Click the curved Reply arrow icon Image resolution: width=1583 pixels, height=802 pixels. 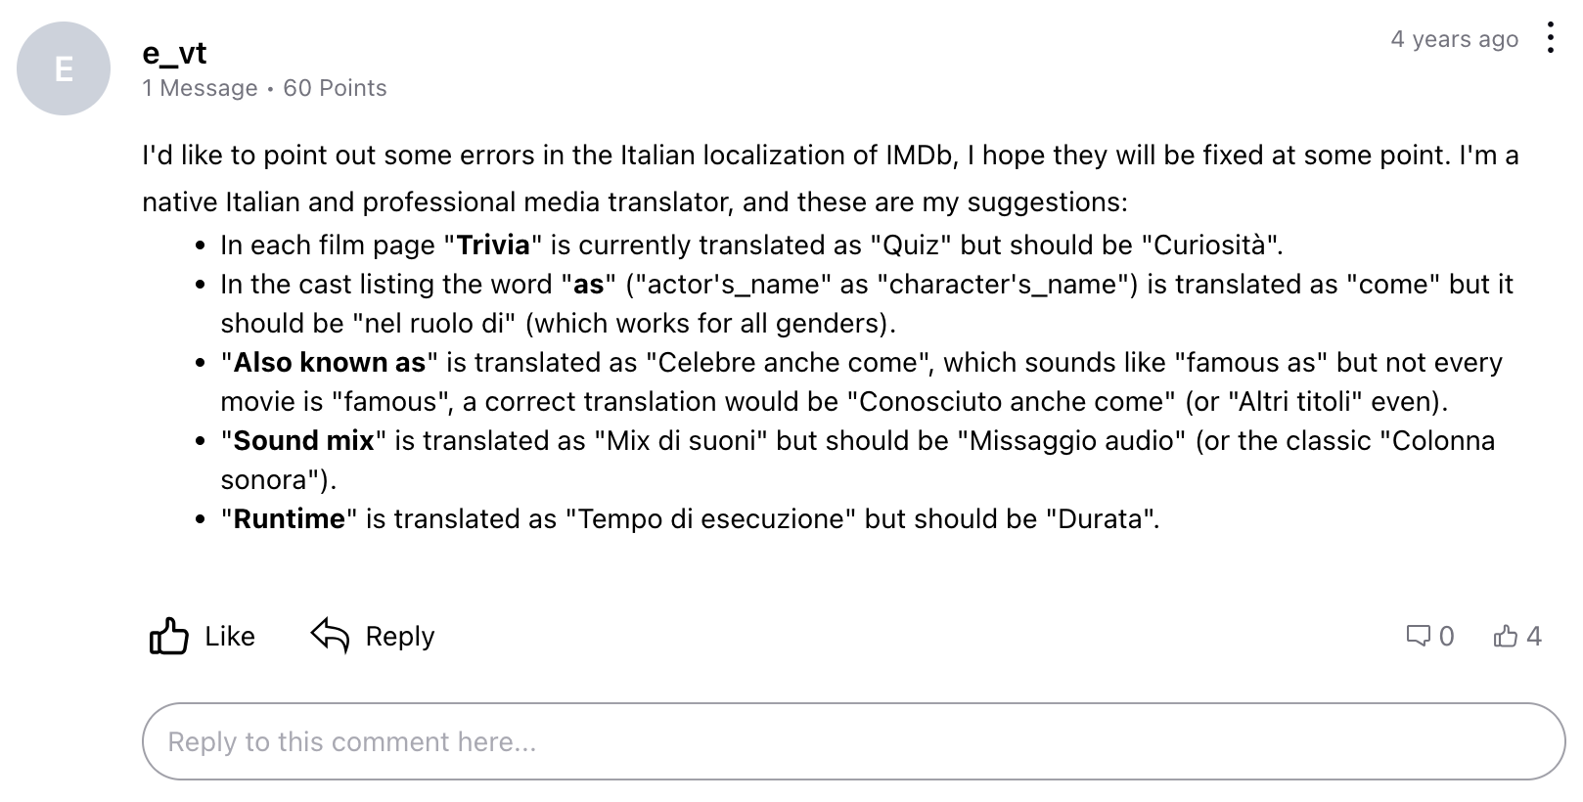click(x=328, y=635)
